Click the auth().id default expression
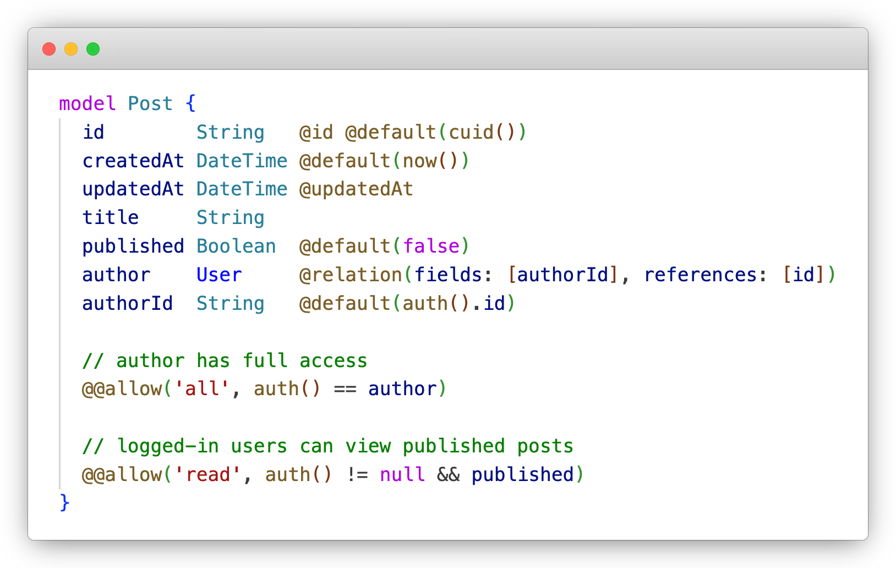The image size is (896, 568). [454, 303]
